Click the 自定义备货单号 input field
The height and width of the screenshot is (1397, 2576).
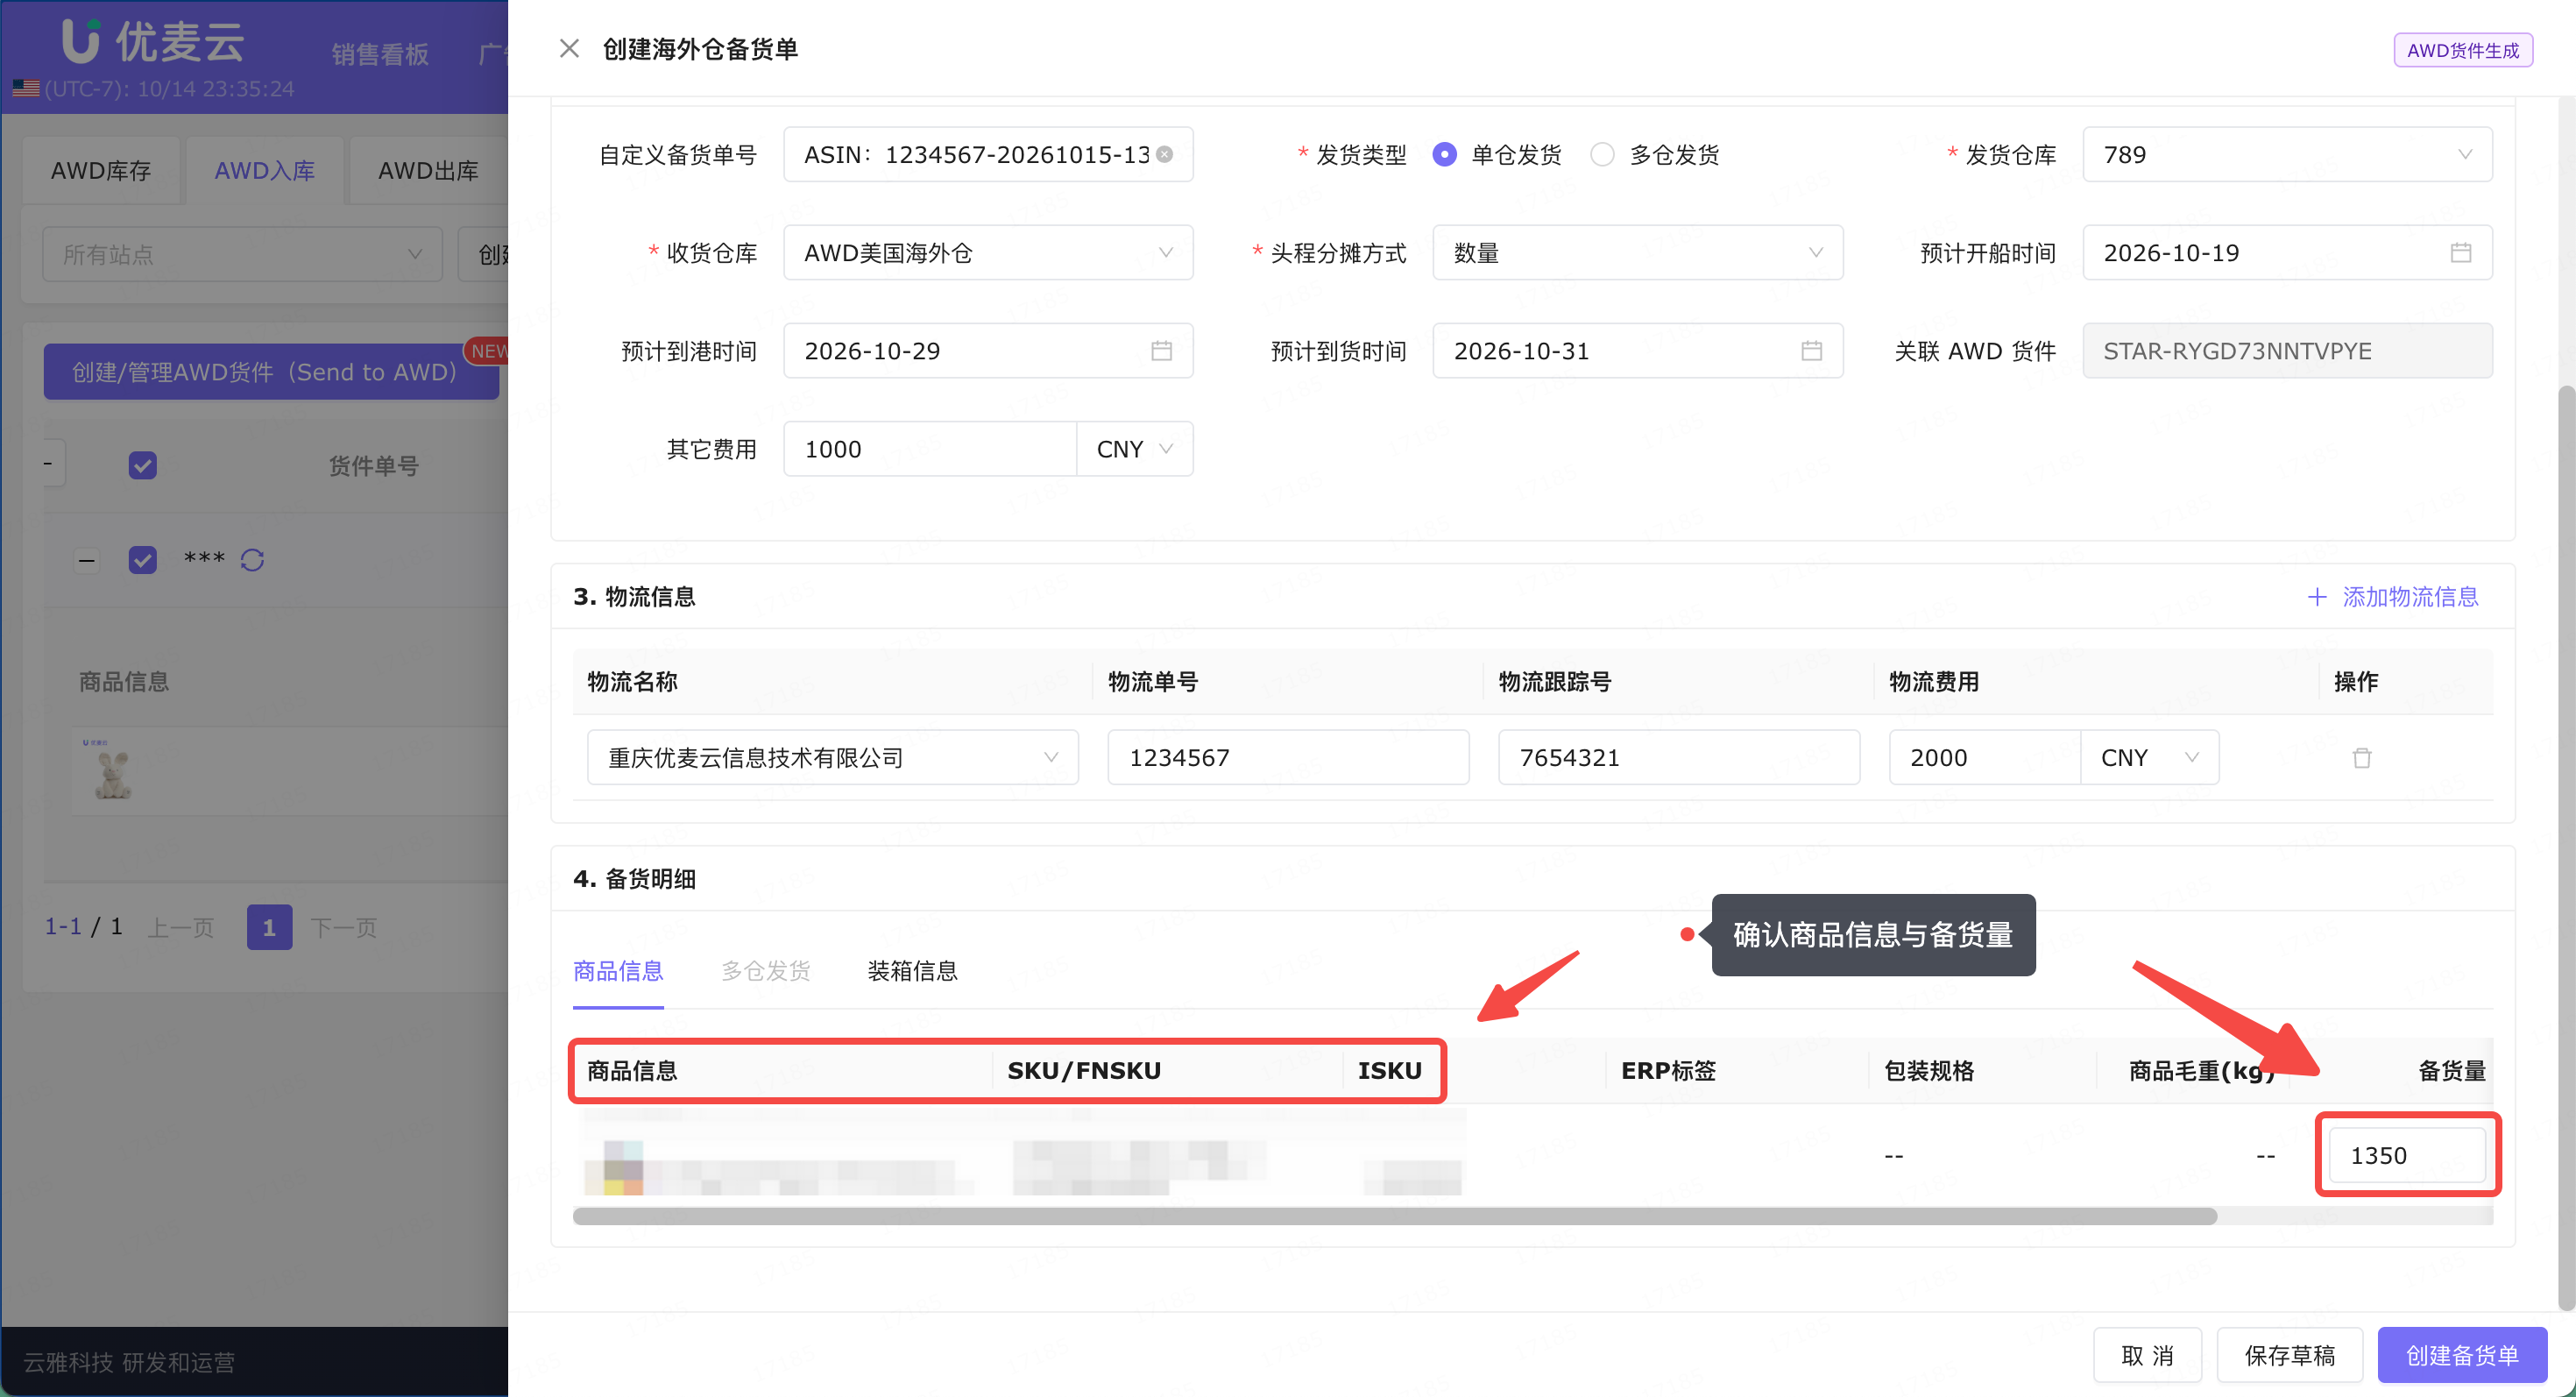[988, 154]
